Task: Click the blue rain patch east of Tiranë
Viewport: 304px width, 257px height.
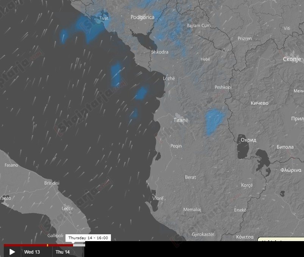Action: 214,120
